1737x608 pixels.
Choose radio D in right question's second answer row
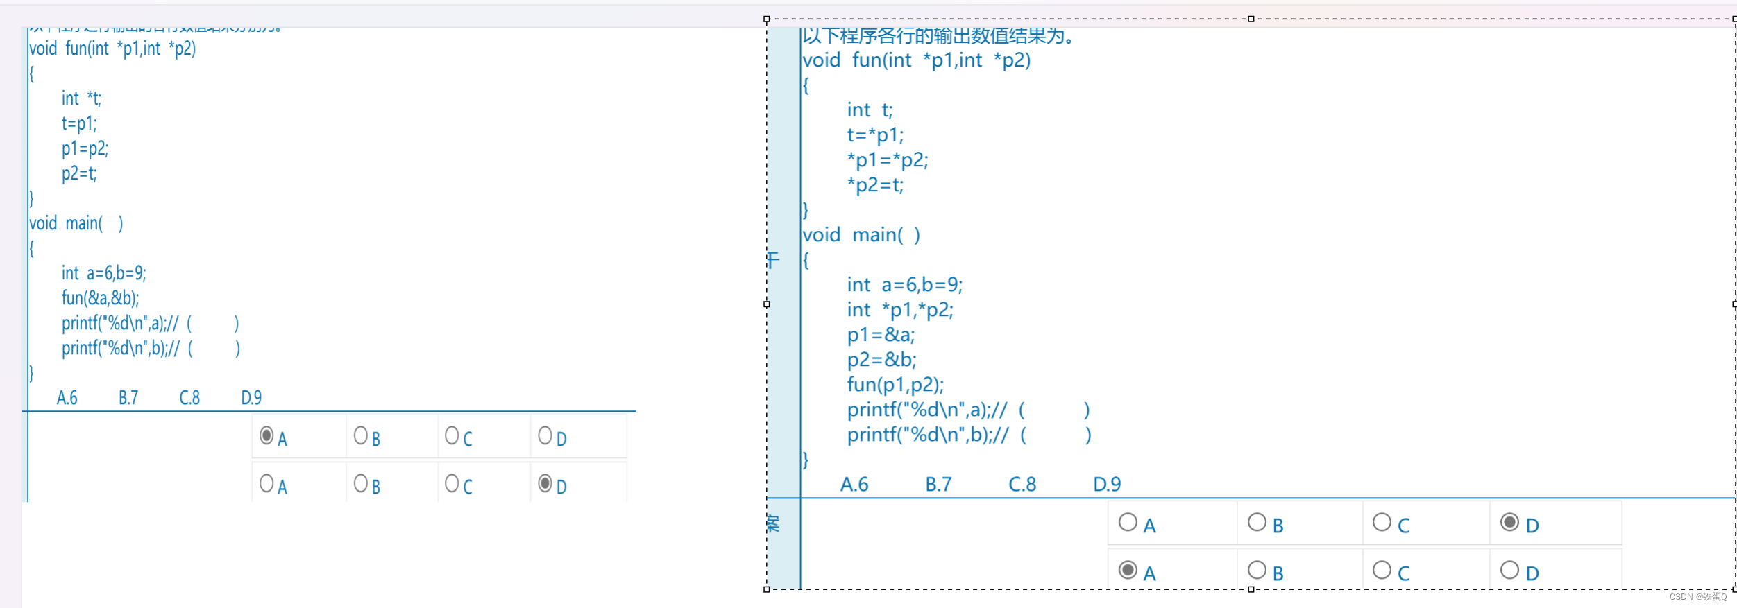click(x=1509, y=570)
